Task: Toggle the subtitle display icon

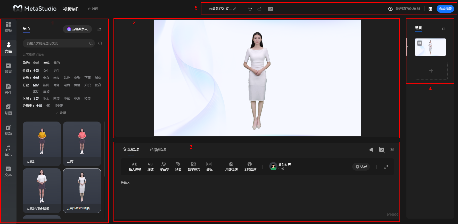Action: [382, 150]
